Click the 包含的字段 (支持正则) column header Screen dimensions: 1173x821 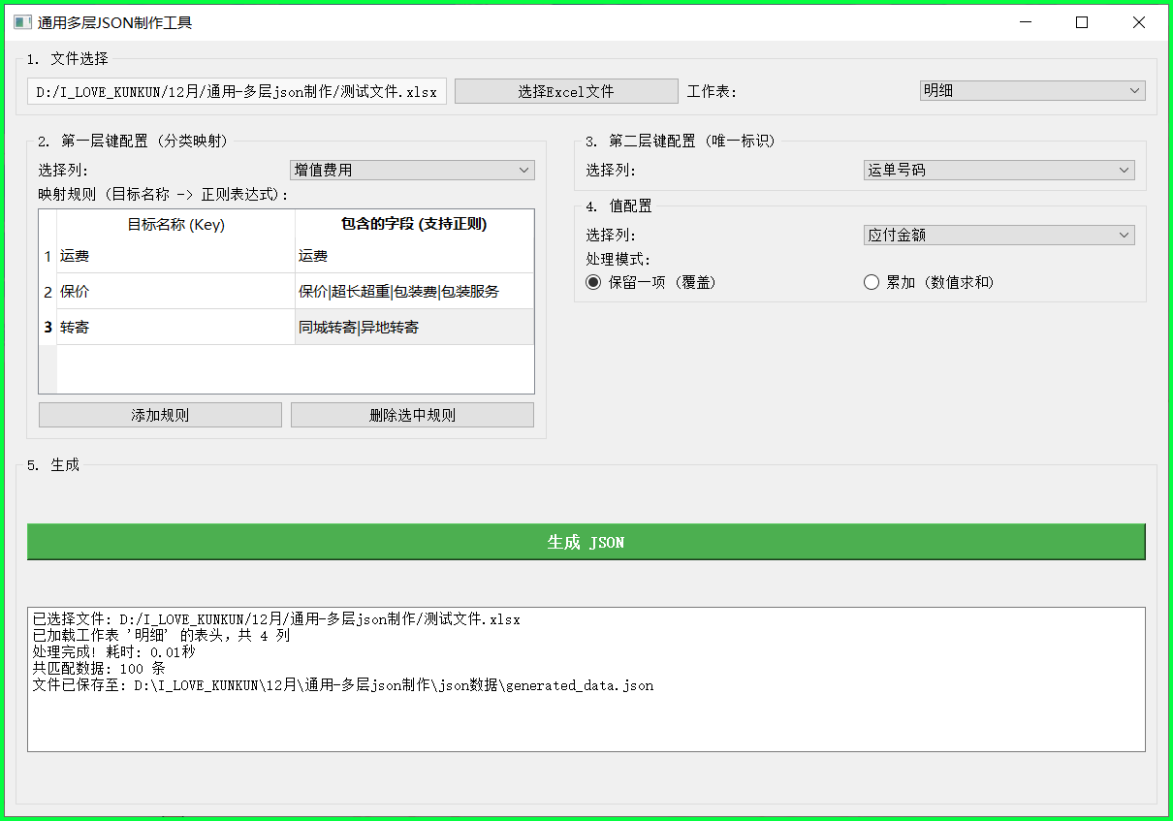(x=414, y=224)
